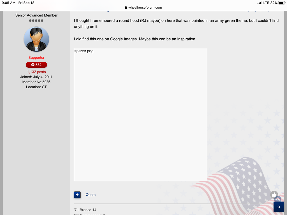Click the padlock icon beside the URL

point(126,8)
